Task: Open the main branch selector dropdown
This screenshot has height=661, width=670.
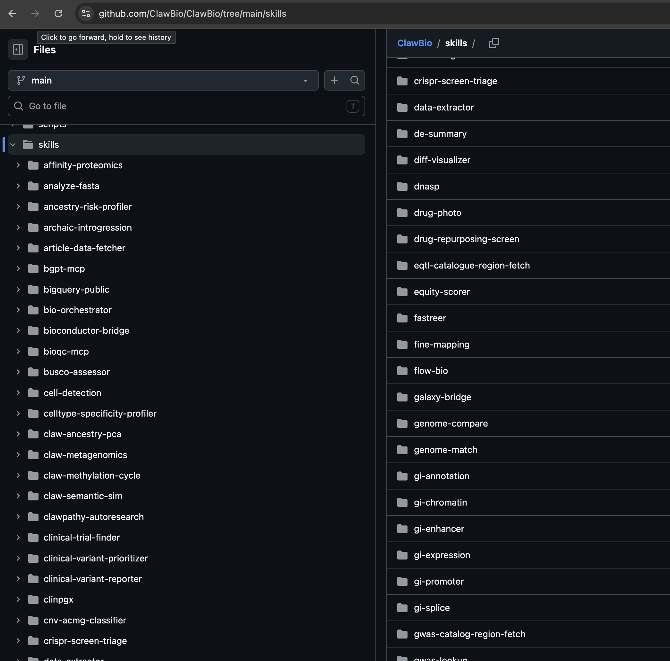Action: (x=163, y=80)
